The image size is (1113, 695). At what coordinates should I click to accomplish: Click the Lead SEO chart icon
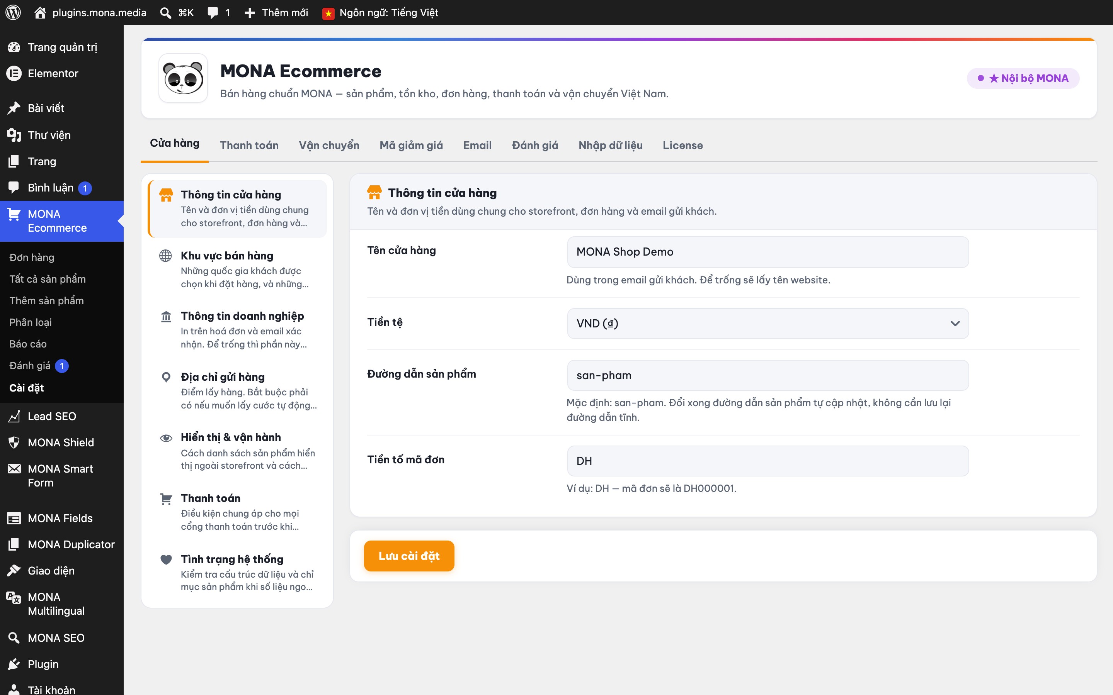[14, 416]
